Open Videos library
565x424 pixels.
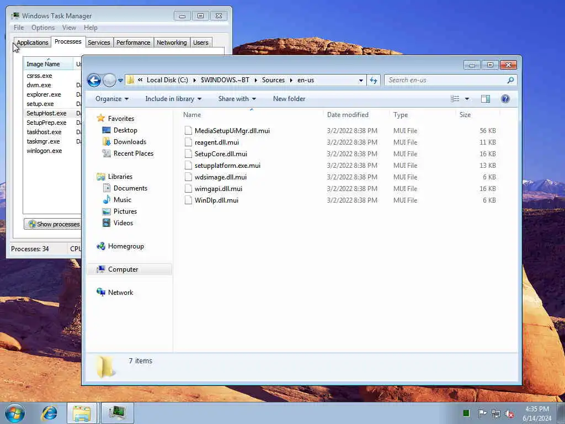point(123,223)
